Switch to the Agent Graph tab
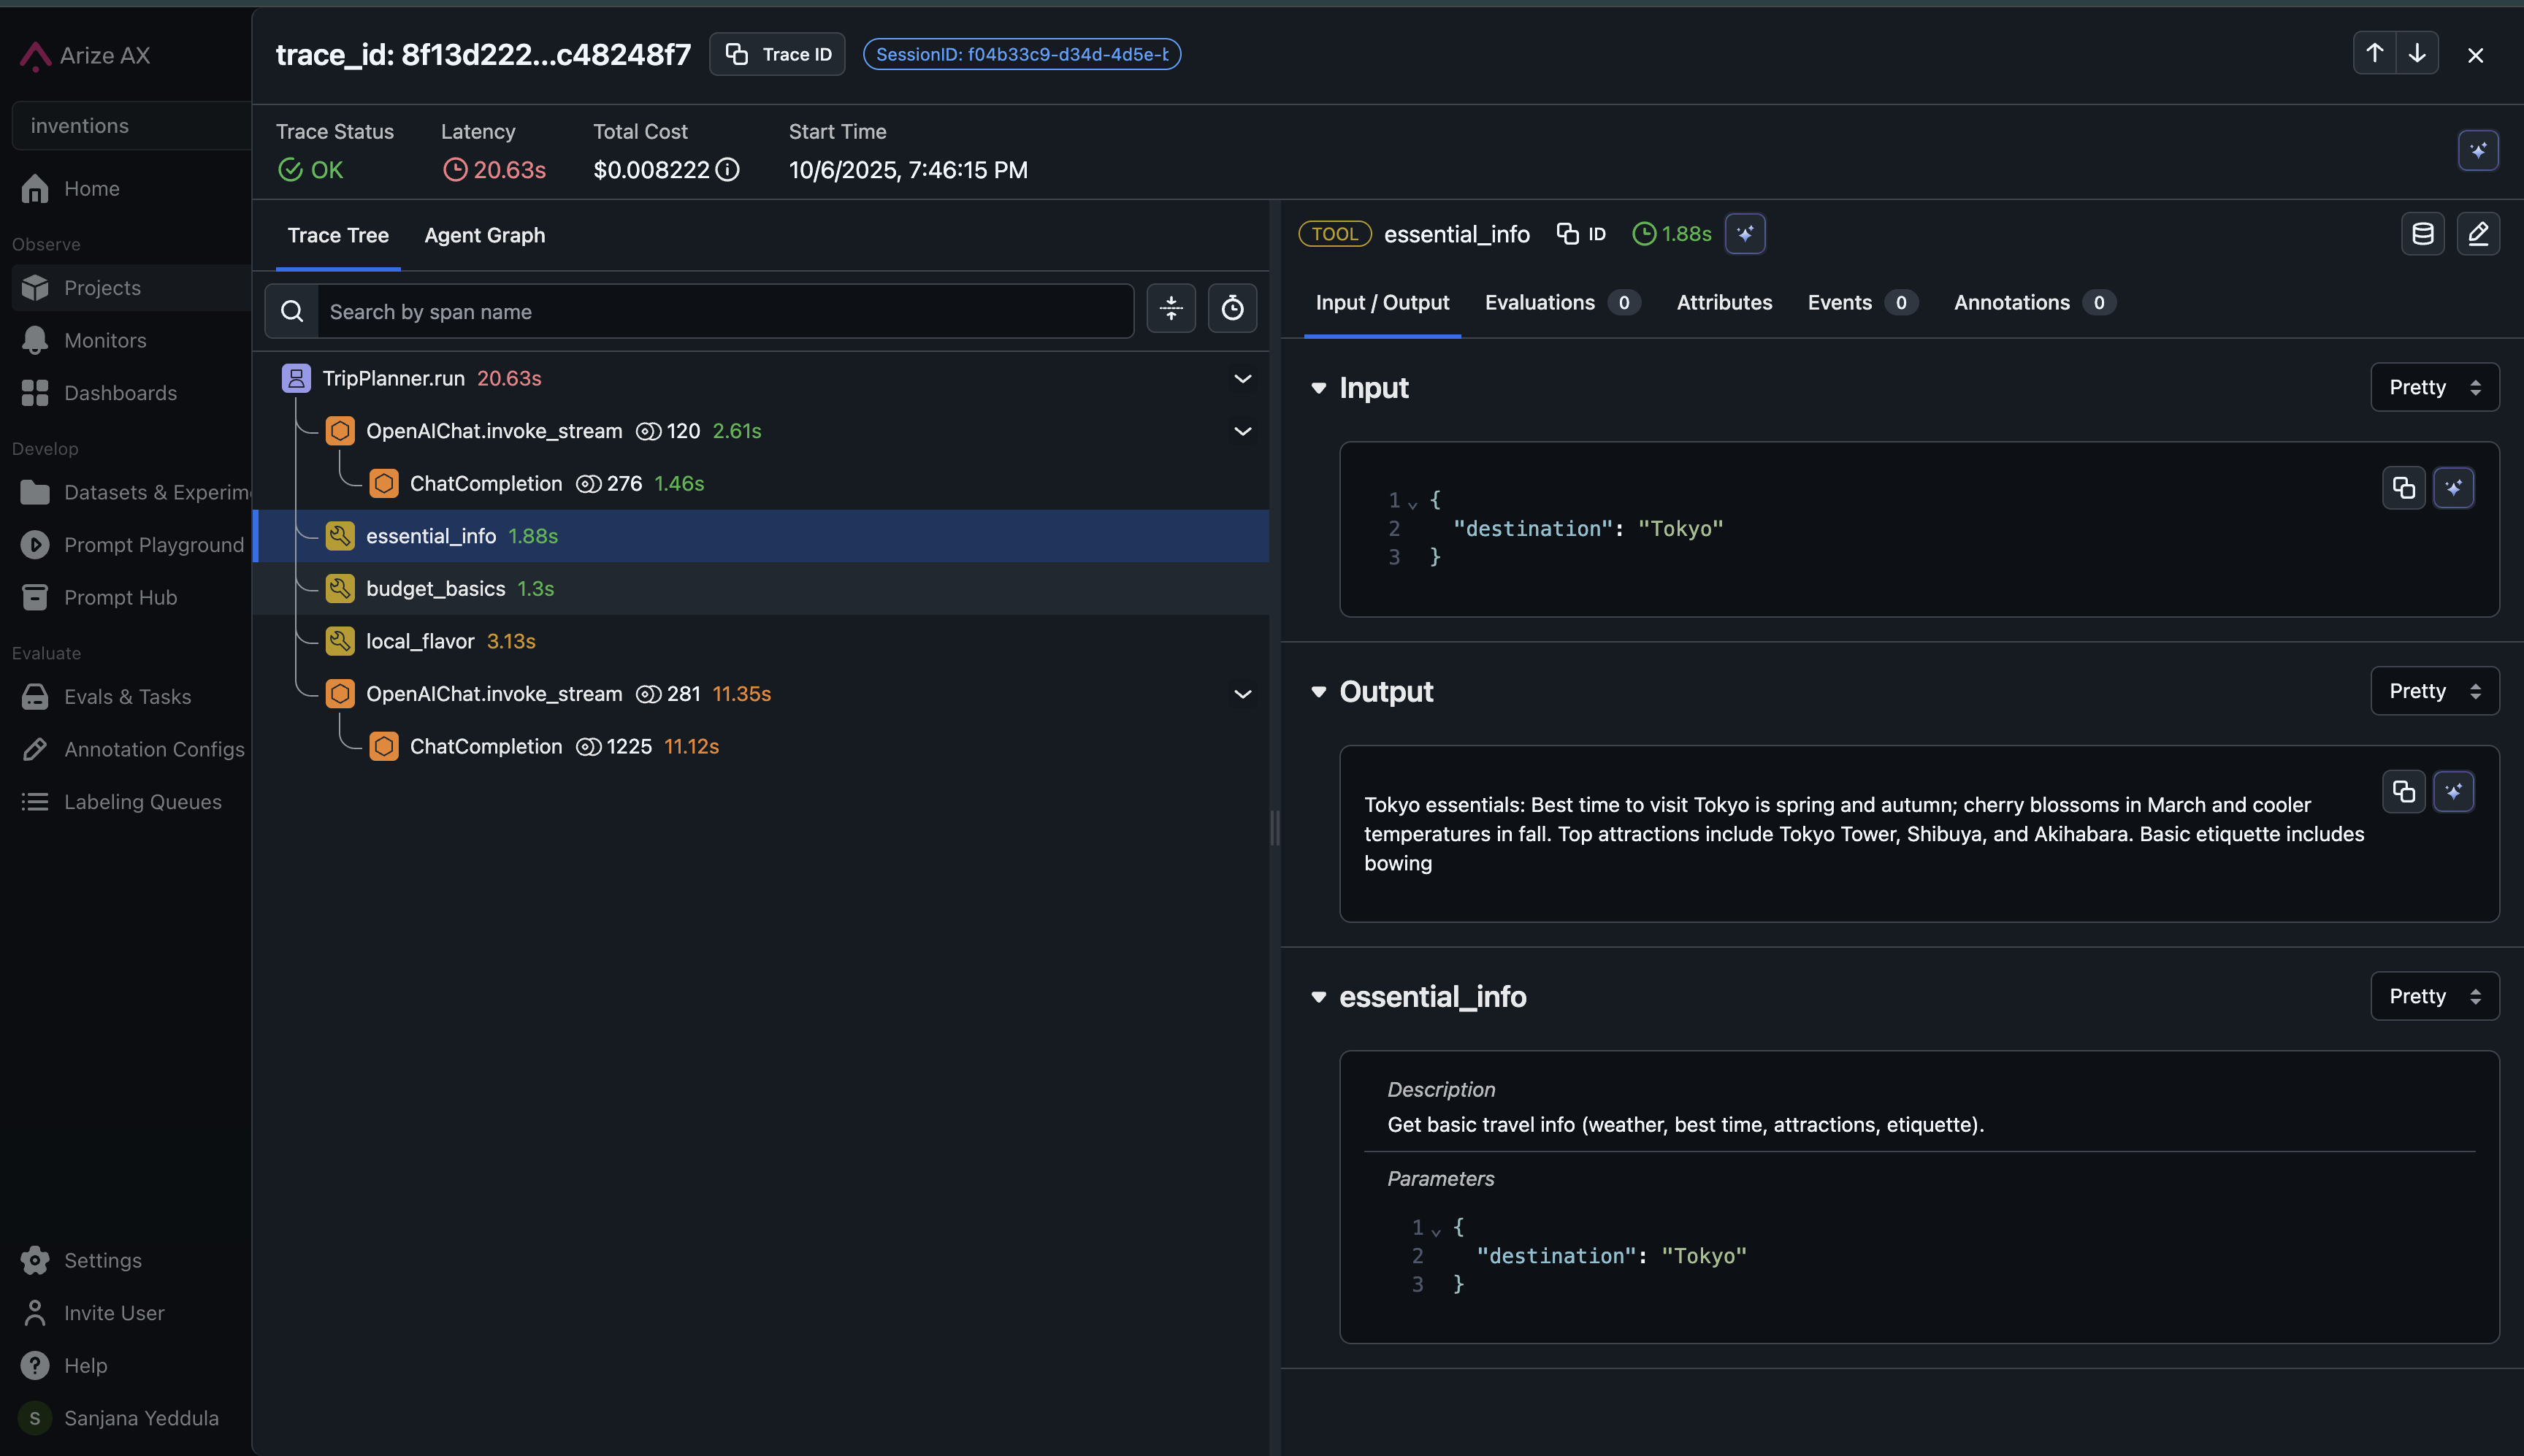2524x1456 pixels. click(x=484, y=235)
